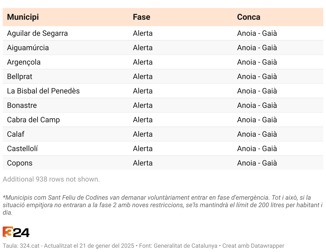Click the Argençola municipality name
The width and height of the screenshot is (326, 252).
24,62
